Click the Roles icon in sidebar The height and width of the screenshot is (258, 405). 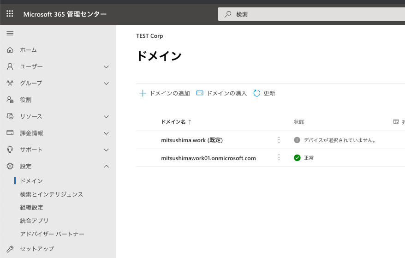tap(10, 100)
